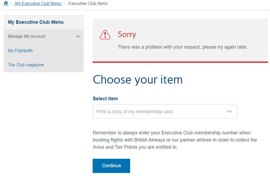Click the Select item dropdown arrow
This screenshot has height=180, width=270.
click(x=229, y=111)
